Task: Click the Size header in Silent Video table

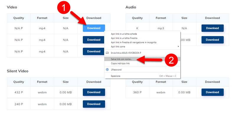Action: click(x=66, y=82)
